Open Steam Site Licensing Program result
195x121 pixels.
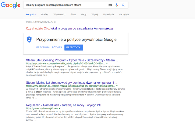72,60
